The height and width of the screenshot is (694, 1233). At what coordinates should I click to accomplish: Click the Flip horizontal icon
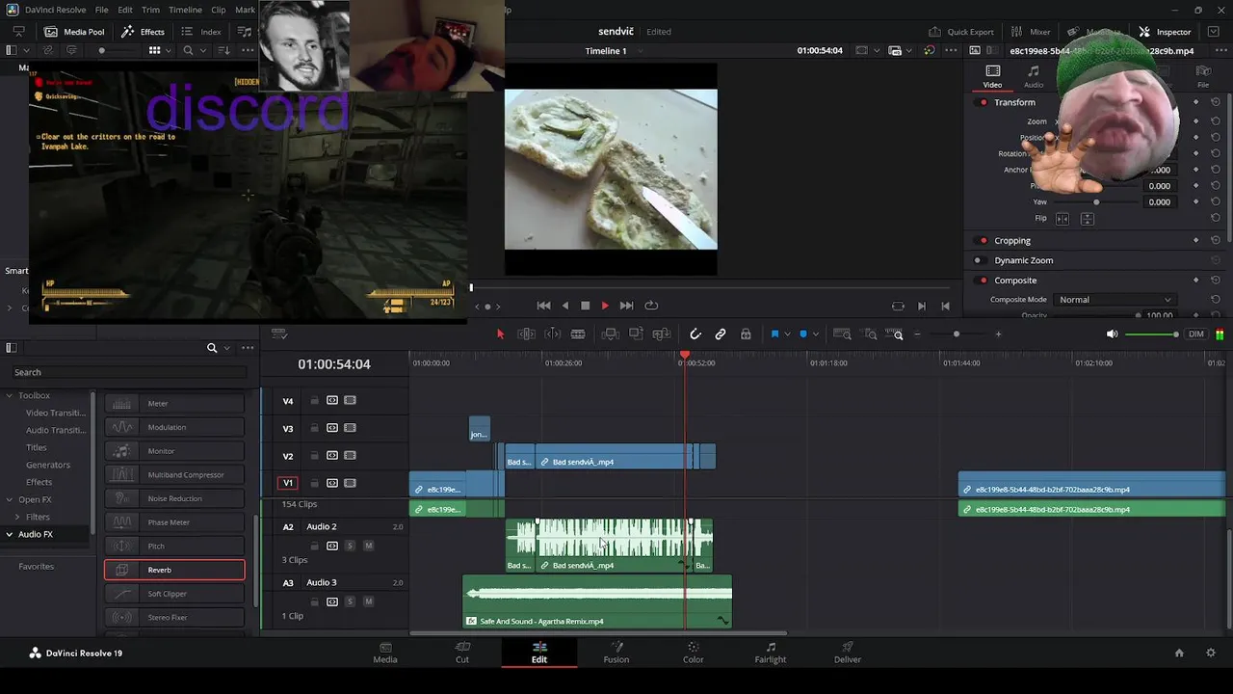[1062, 219]
